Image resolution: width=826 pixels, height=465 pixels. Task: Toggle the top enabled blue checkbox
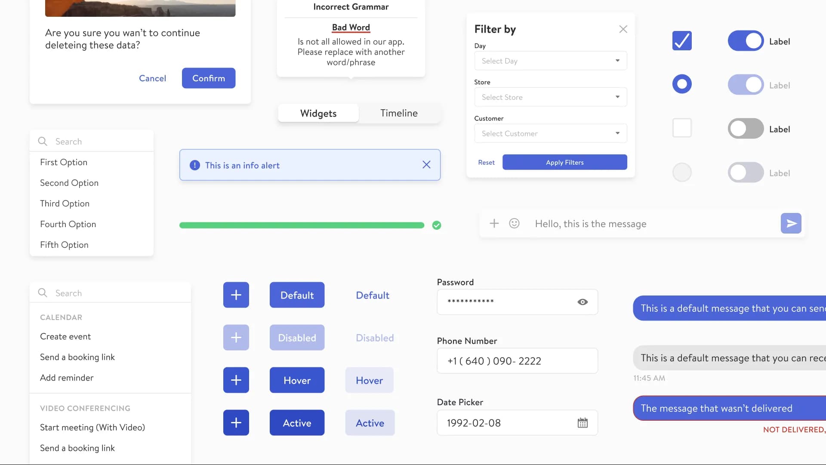point(681,40)
